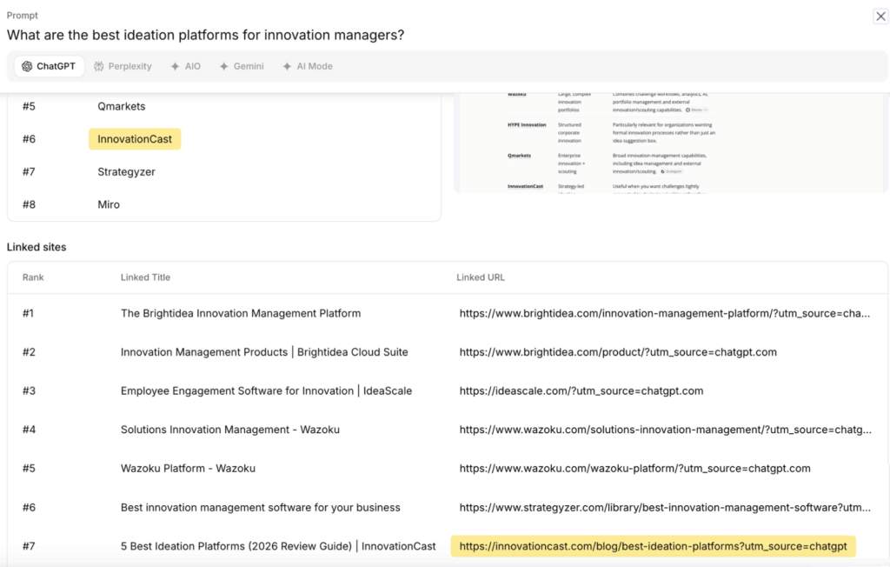Switch to the ChatGPT tab
The height and width of the screenshot is (567, 890).
pyautogui.click(x=49, y=66)
